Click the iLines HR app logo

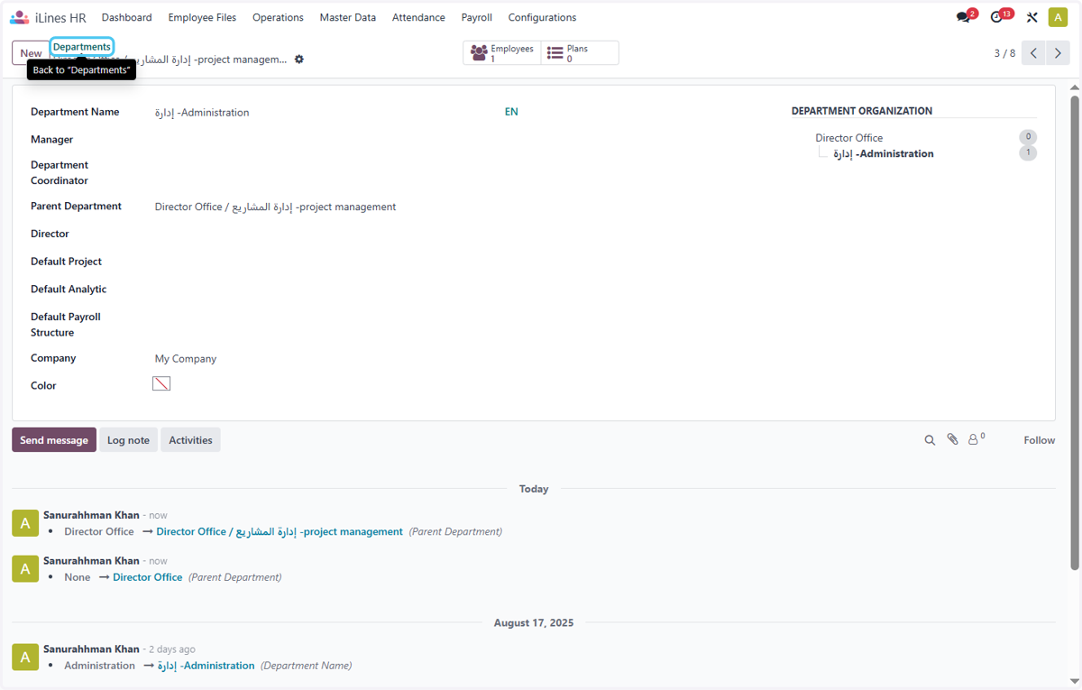coord(20,17)
